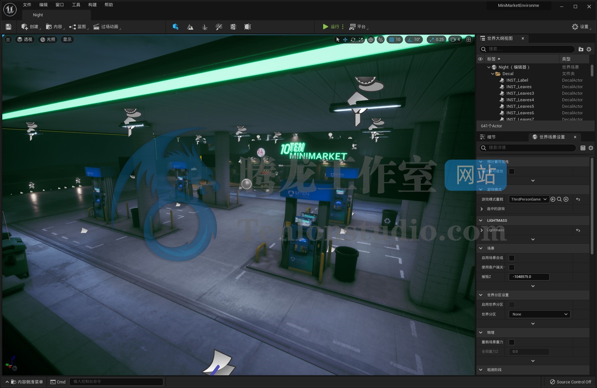Viewport: 597px width, 388px height.
Task: Toggle scale snap 0.25
Action: pyautogui.click(x=437, y=40)
